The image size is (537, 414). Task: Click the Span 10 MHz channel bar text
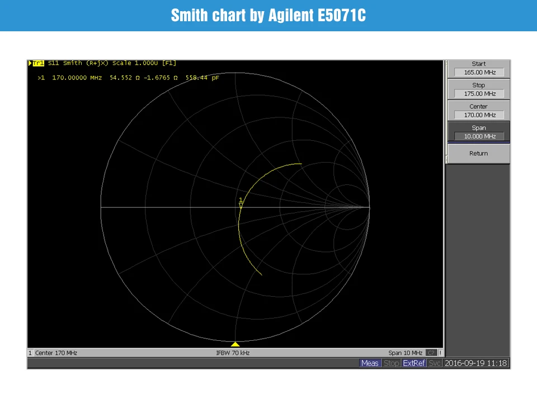pyautogui.click(x=405, y=353)
